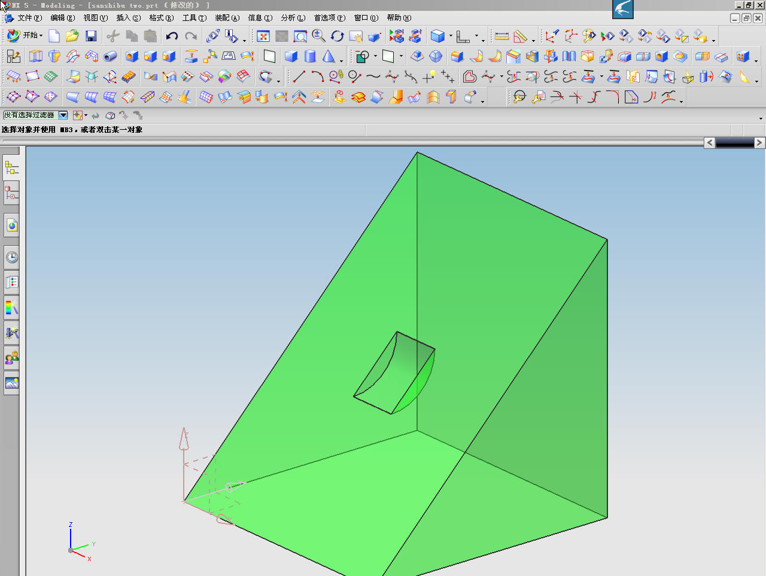Click the Sketch icon in feature toolbar

click(14, 56)
